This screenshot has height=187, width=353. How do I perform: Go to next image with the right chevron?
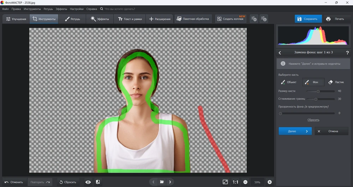point(170,182)
